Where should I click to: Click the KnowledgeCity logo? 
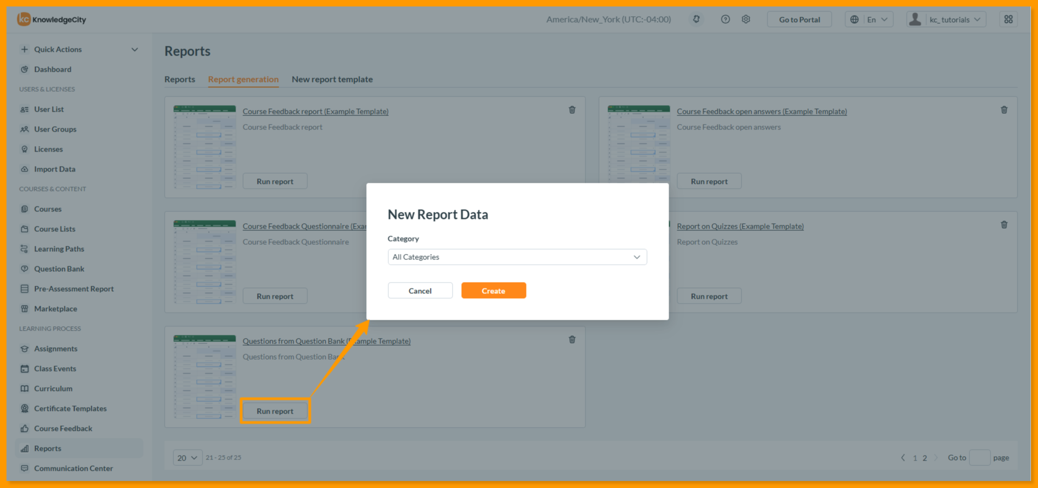52,19
